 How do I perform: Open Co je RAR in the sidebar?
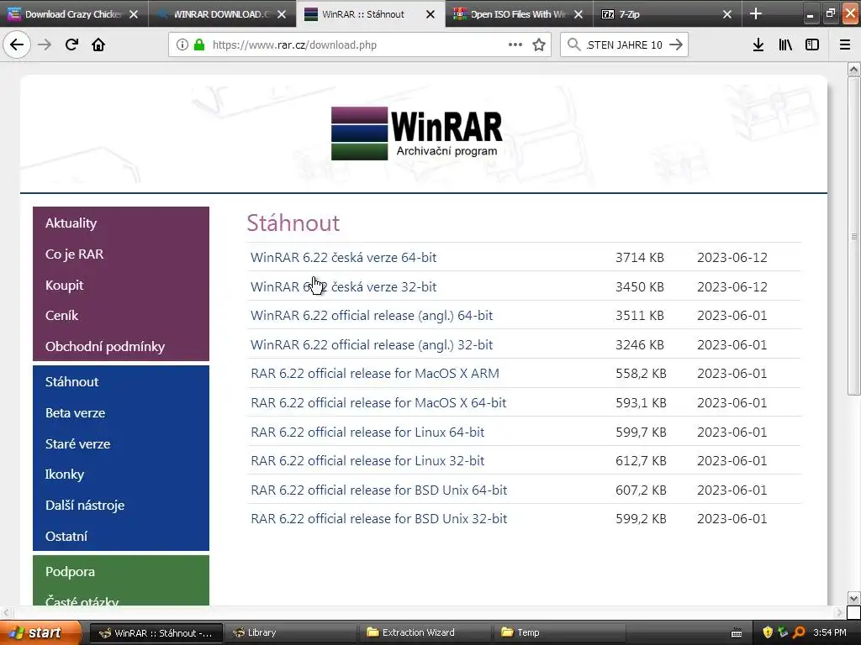(x=74, y=254)
